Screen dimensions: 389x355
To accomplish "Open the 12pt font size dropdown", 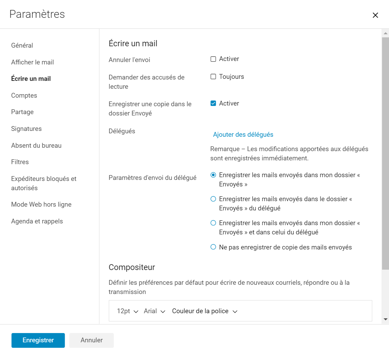I will (x=128, y=311).
